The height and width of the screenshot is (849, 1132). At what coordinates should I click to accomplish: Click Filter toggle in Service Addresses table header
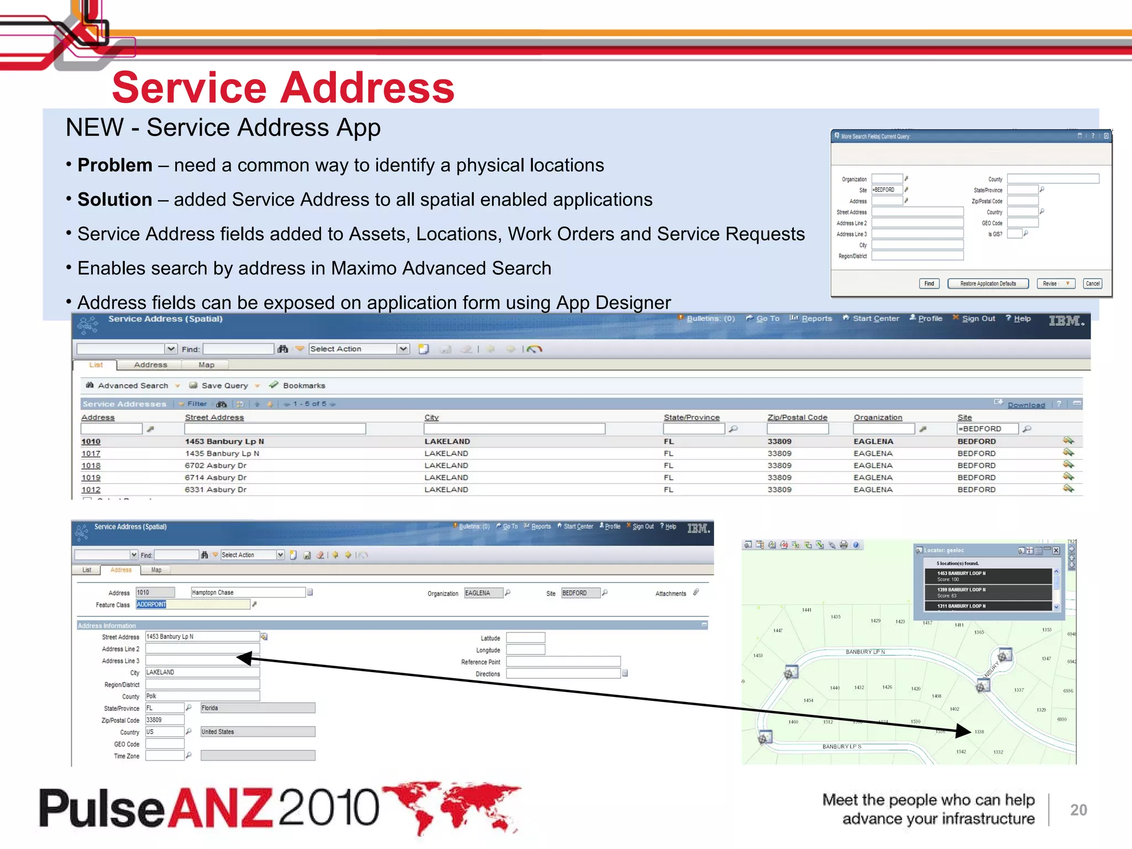[x=193, y=404]
